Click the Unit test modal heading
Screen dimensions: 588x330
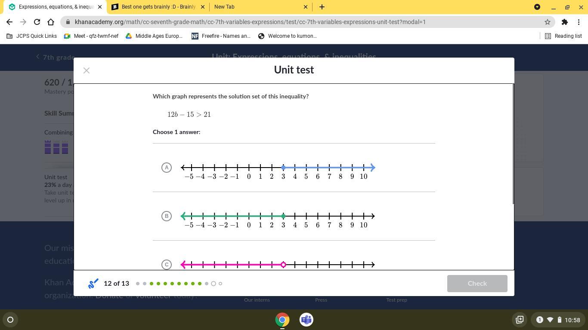tap(294, 70)
